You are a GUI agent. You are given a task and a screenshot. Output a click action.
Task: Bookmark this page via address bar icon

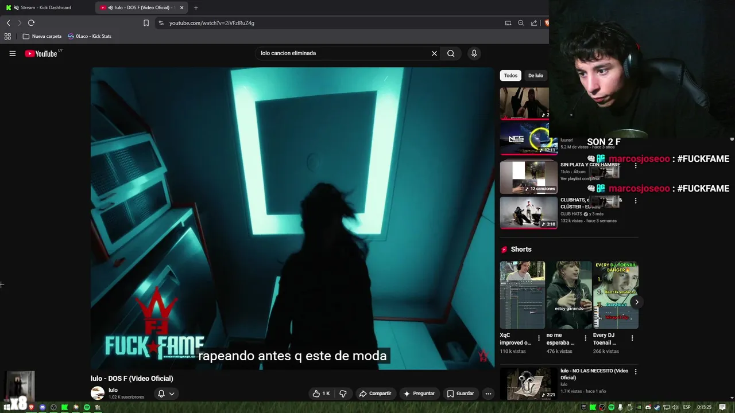(x=146, y=23)
